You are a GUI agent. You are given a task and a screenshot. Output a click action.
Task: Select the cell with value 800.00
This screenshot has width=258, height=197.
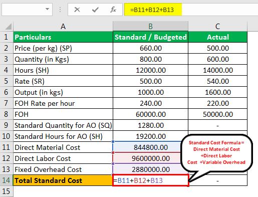coord(150,59)
